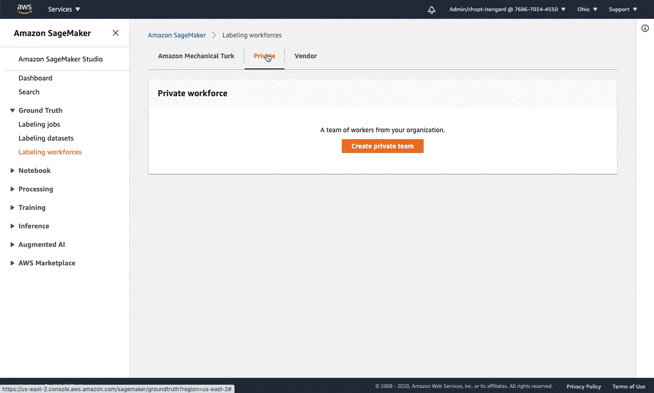The image size is (654, 393).
Task: Expand the Notebook section
Action: 12,171
